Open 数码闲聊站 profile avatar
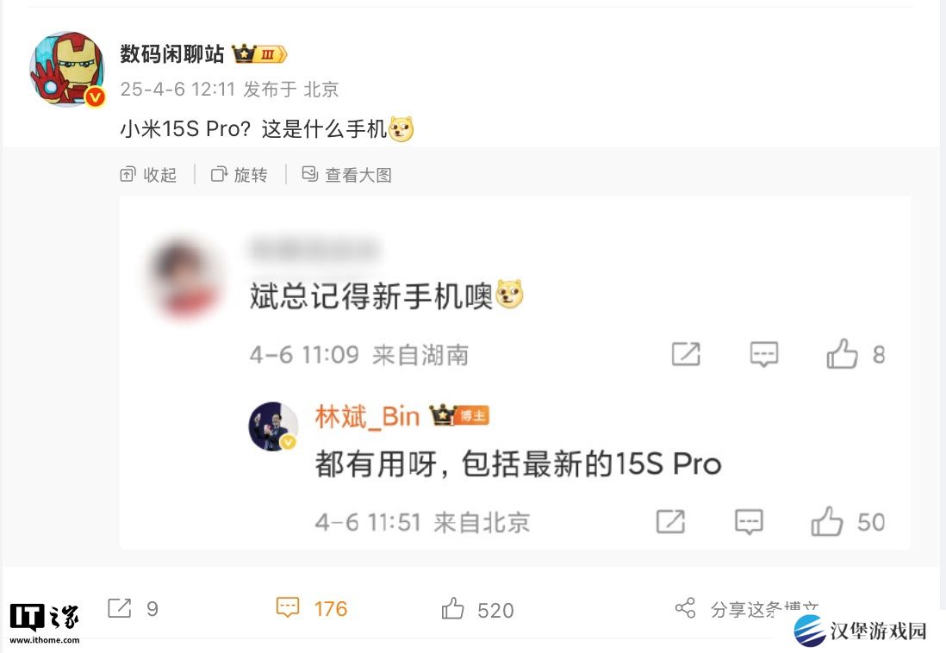This screenshot has height=653, width=946. [x=67, y=70]
